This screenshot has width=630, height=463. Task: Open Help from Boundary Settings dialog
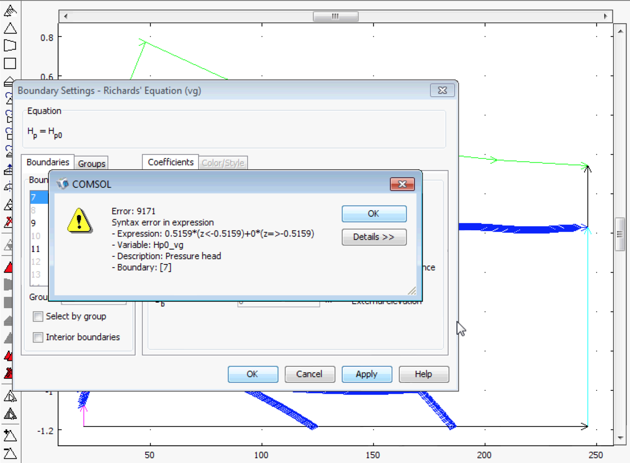423,374
